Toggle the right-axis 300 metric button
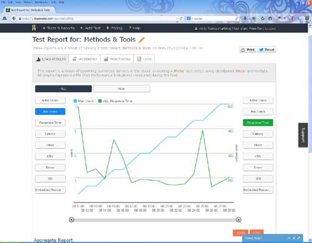 (x=258, y=179)
